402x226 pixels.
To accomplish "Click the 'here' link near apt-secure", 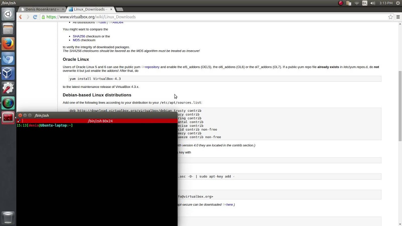I will 230,205.
